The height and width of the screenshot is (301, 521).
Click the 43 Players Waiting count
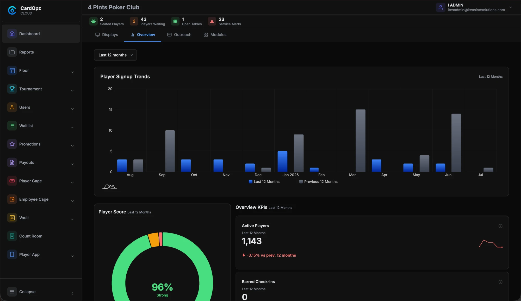tap(144, 19)
